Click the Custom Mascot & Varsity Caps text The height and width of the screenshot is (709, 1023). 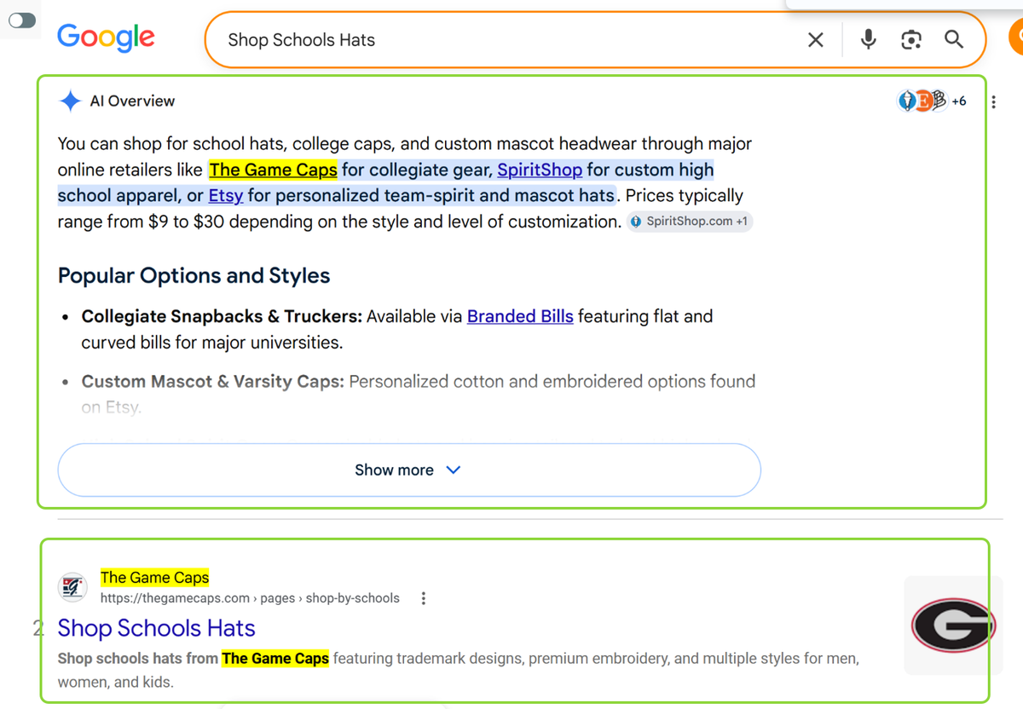212,382
